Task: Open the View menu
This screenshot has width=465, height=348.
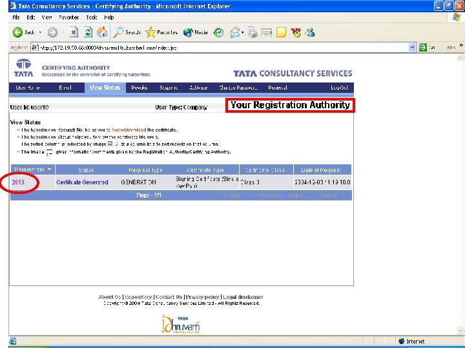Action: tap(47, 17)
